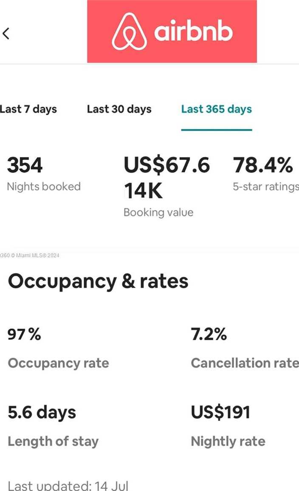Select the Occupancy rate label
This screenshot has width=299, height=491.
[x=58, y=363]
